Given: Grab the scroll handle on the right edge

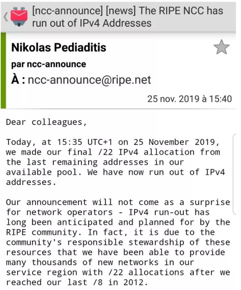Looking at the screenshot, I should point(234,175).
